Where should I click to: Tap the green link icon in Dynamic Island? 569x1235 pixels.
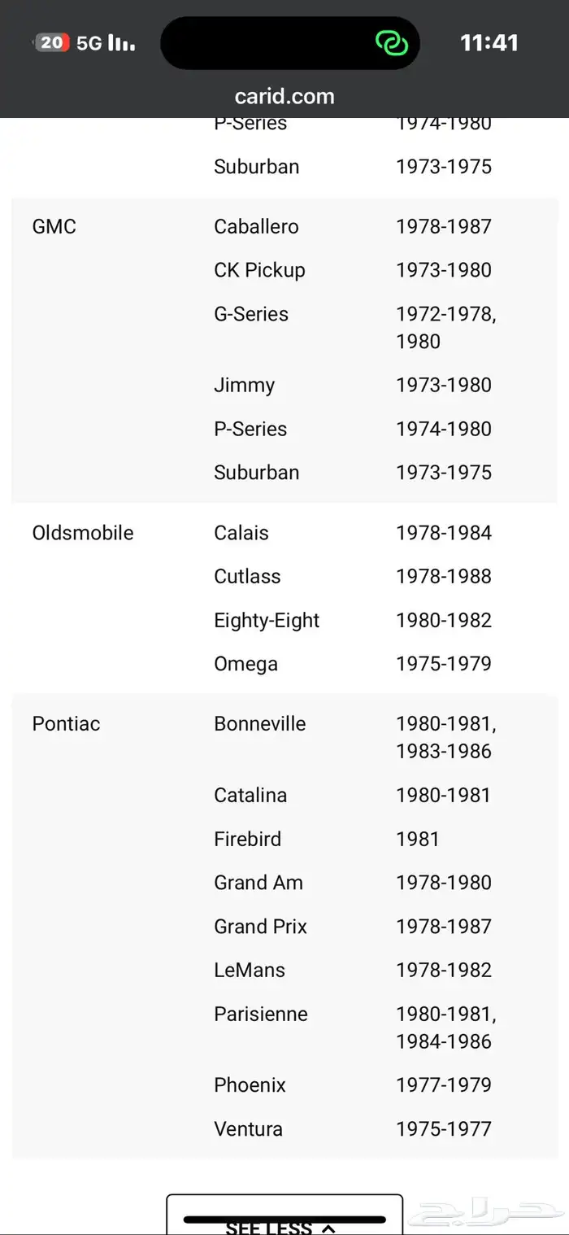(x=392, y=42)
